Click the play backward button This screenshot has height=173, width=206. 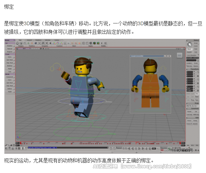coord(133,149)
